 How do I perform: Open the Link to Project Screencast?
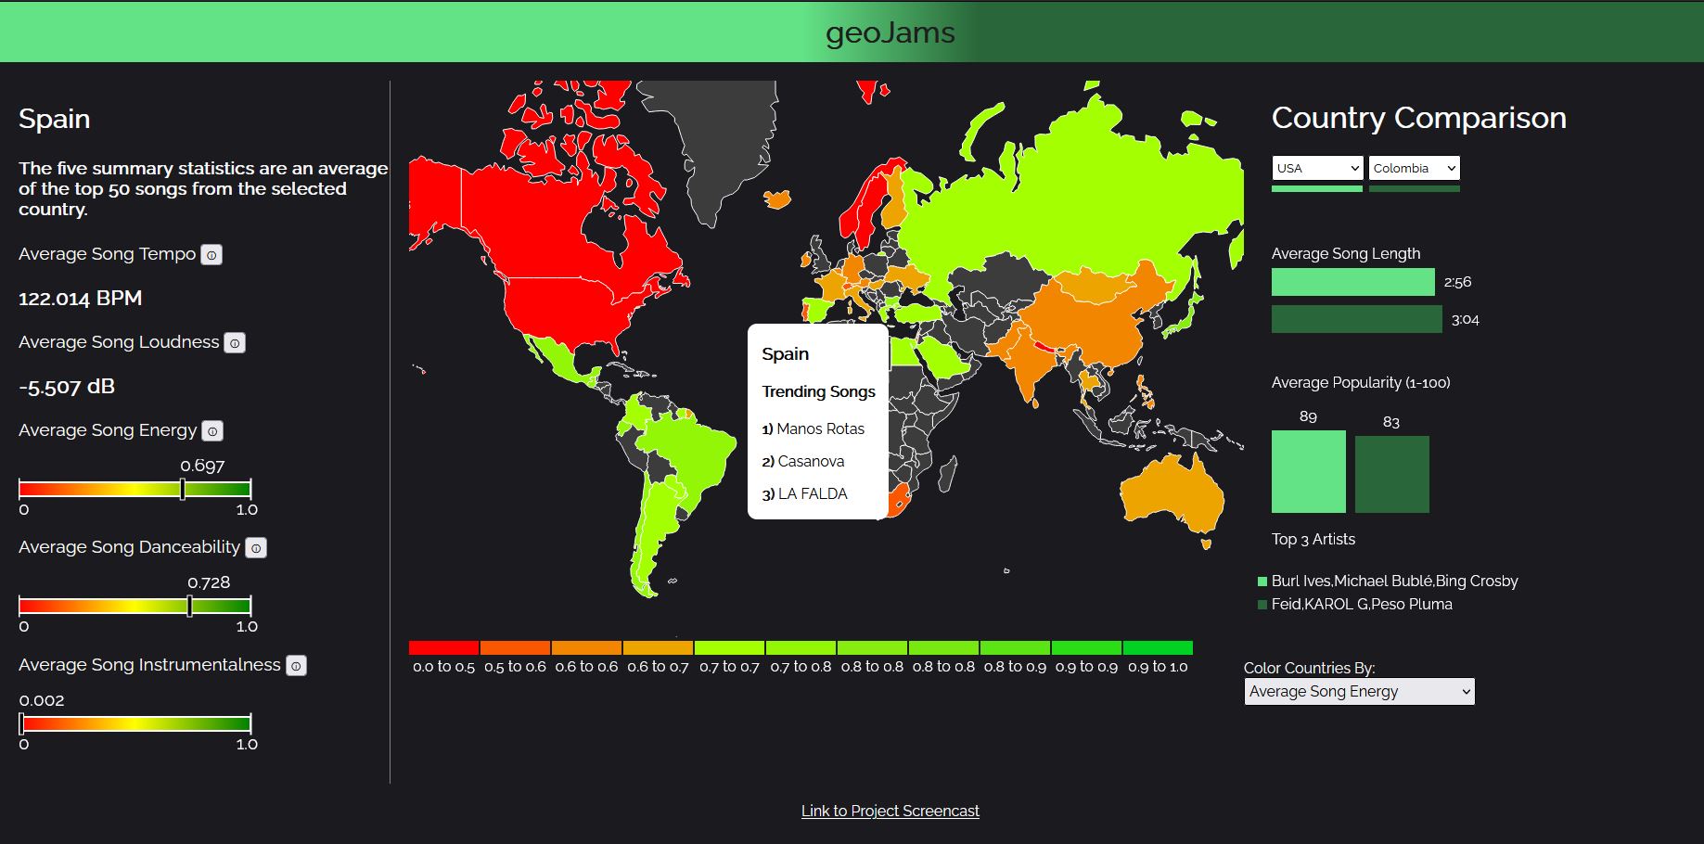tap(890, 811)
